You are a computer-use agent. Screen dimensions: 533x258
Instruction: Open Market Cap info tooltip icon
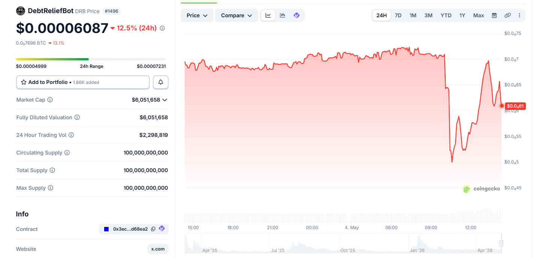pos(50,100)
